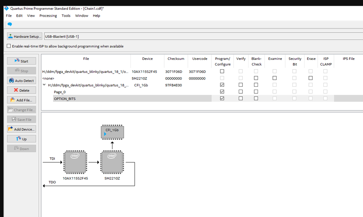This screenshot has width=363, height=217.
Task: Uncheck Program/Configure for Page_0
Action: (222, 91)
